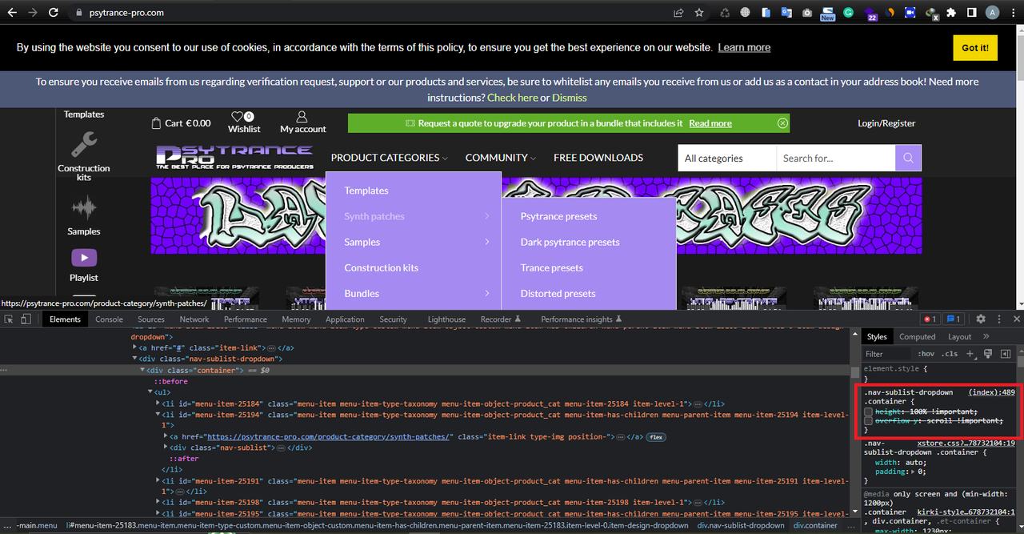Open the DevTools three-dot customize menu
Viewport: 1024px width, 534px height.
pyautogui.click(x=998, y=319)
